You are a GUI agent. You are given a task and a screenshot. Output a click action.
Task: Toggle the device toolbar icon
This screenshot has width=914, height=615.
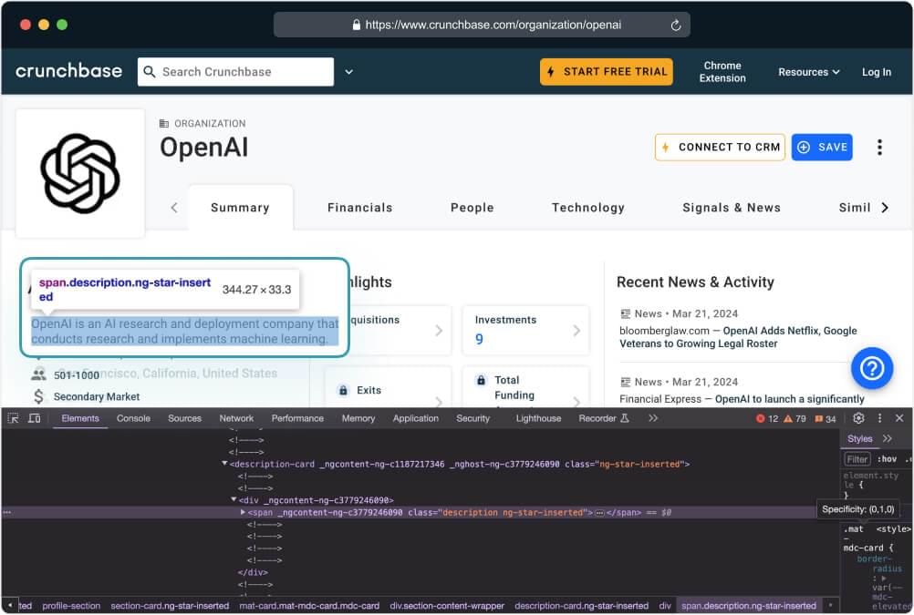34,418
